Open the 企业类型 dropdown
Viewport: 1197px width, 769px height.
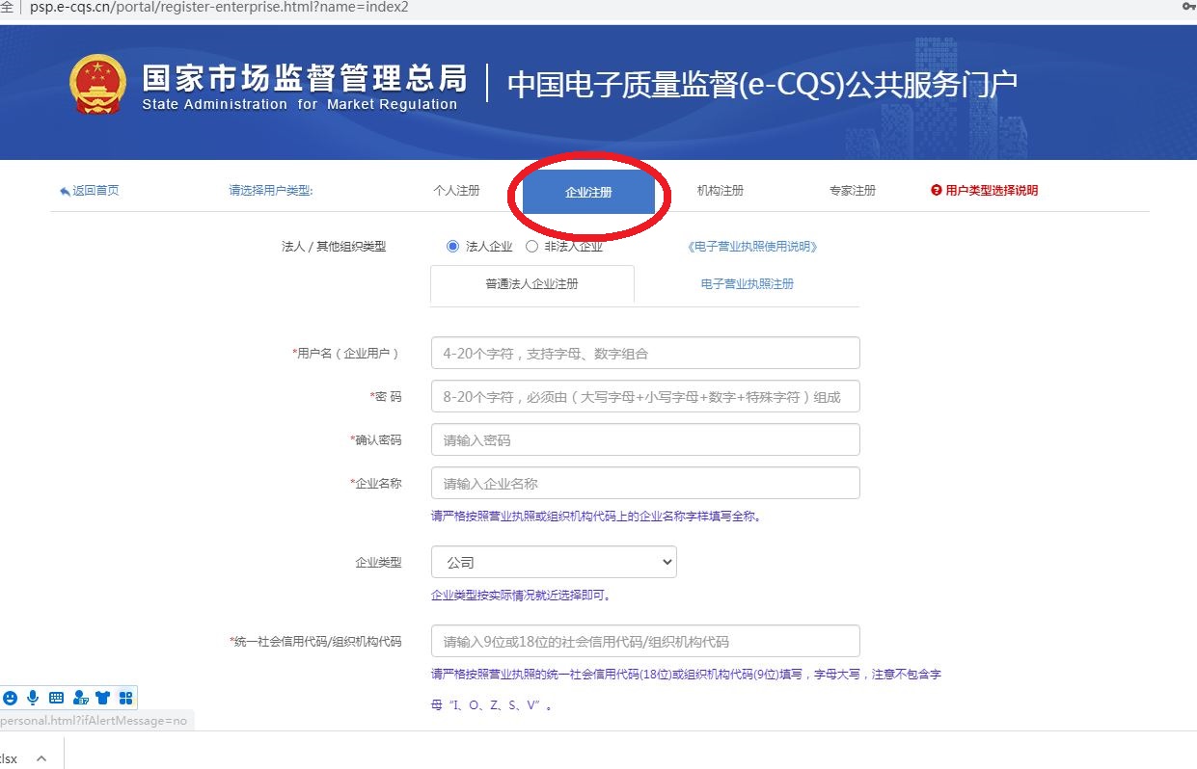554,563
